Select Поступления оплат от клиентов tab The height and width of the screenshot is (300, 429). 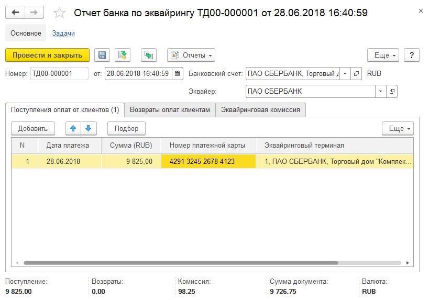(x=65, y=110)
